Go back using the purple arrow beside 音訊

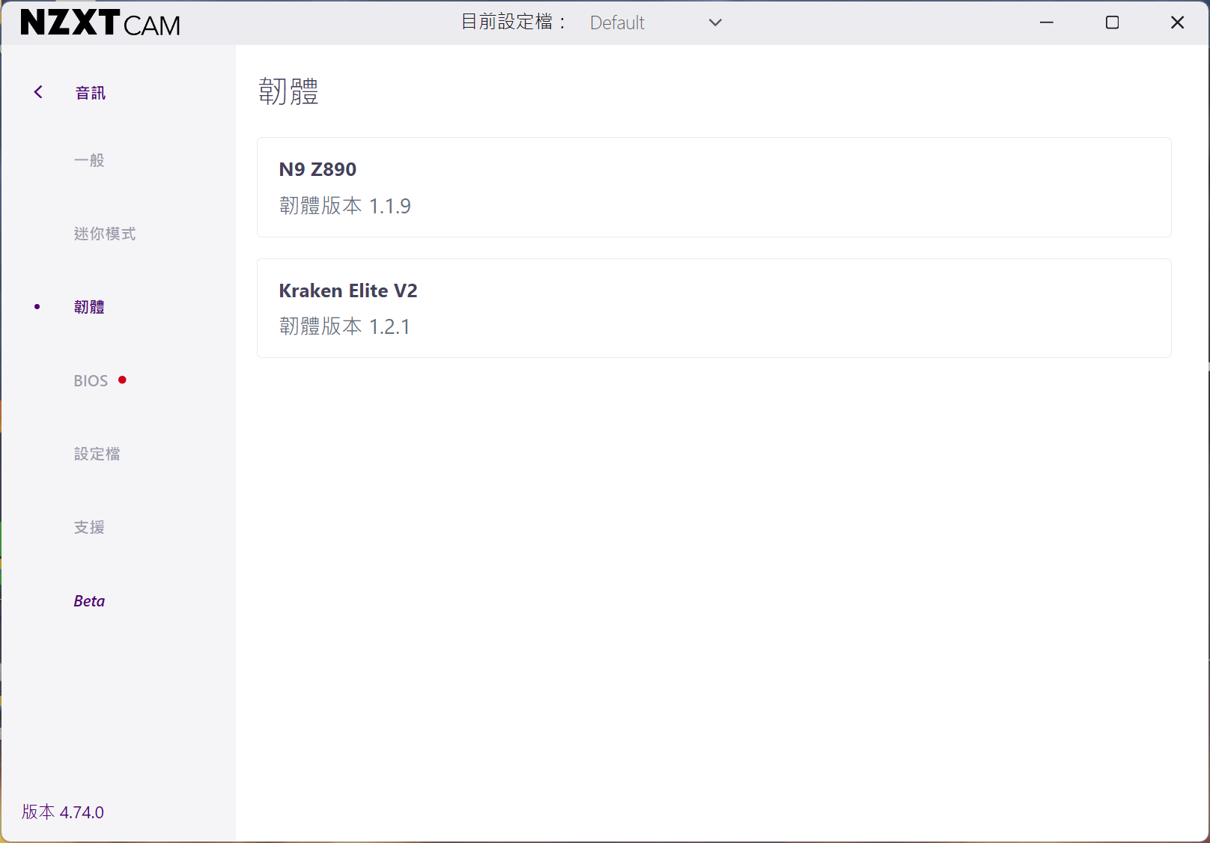click(38, 92)
